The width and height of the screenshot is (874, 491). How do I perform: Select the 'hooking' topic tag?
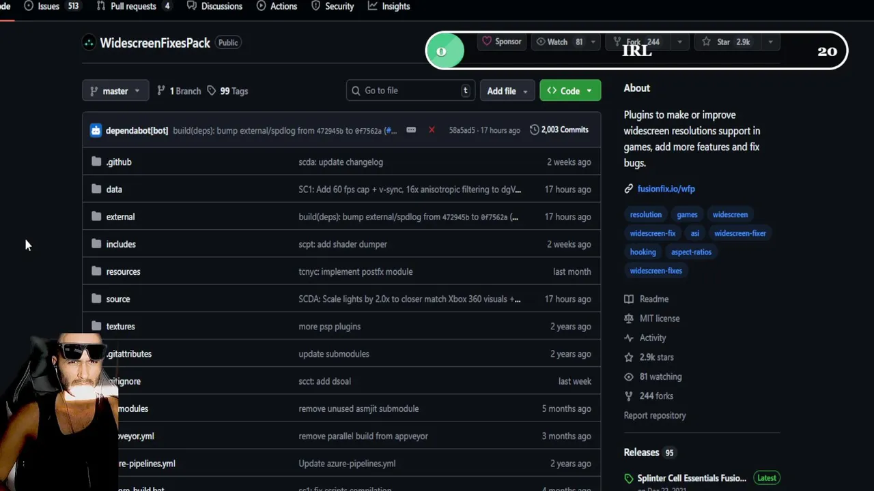point(643,252)
